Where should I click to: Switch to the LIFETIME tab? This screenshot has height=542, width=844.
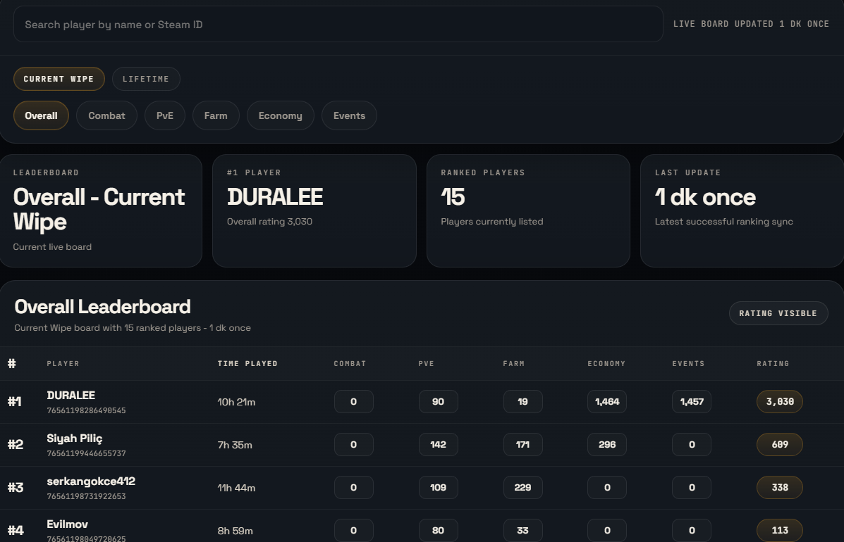(146, 79)
